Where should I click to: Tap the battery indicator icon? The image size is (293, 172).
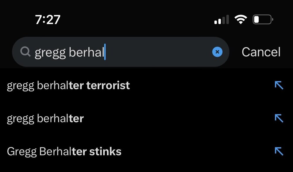263,20
